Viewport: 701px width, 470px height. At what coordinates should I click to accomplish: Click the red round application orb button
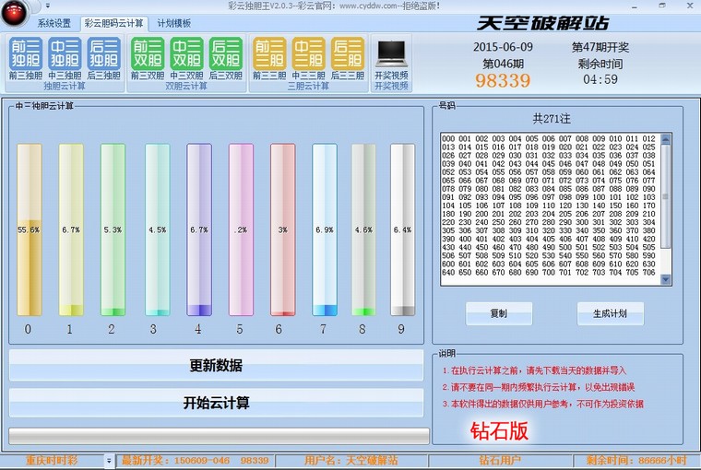pyautogui.click(x=15, y=11)
